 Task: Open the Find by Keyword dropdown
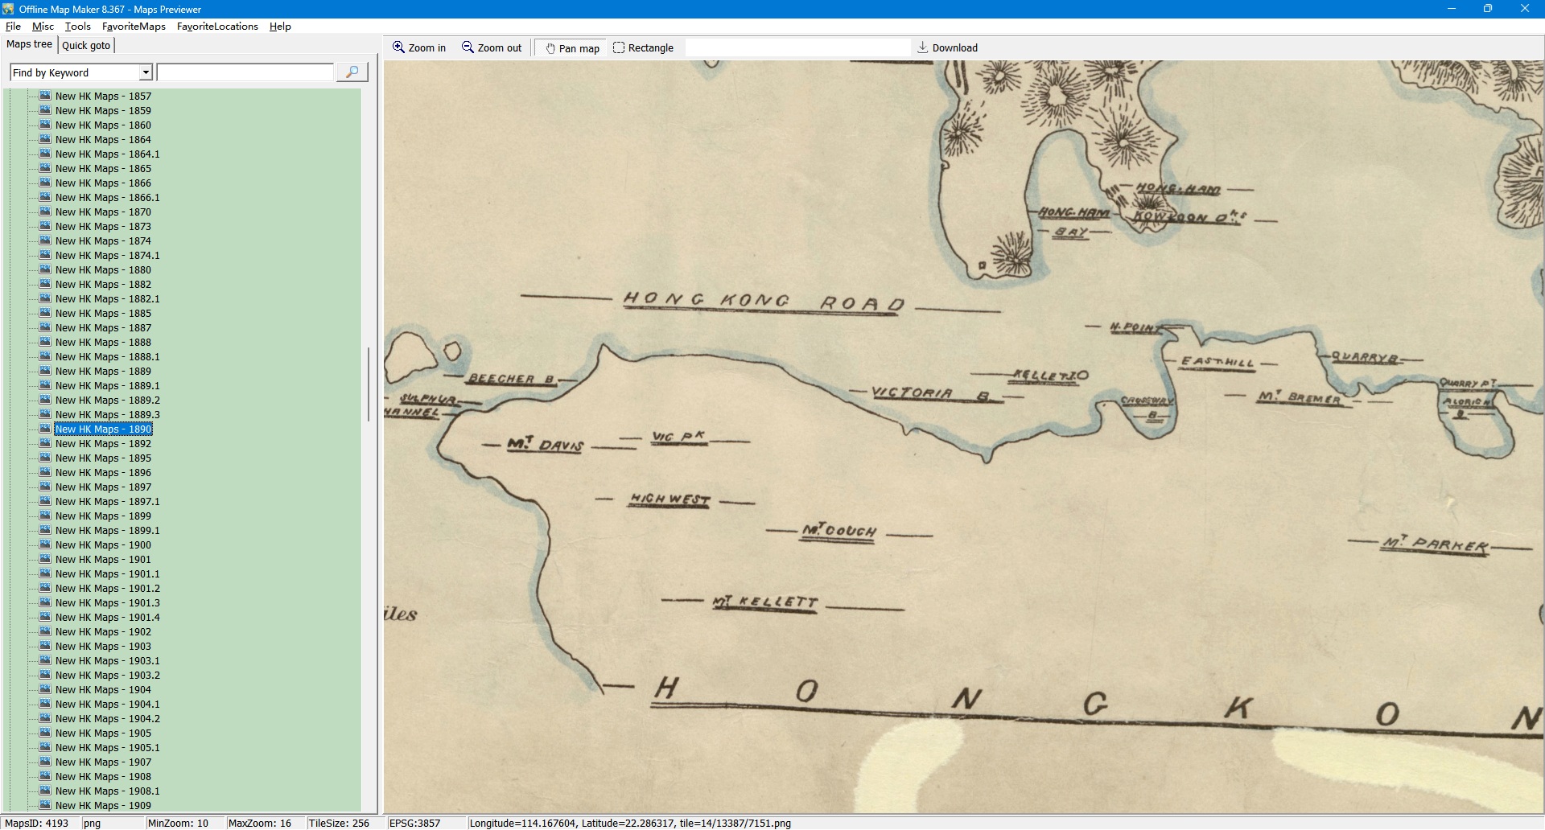[x=146, y=72]
